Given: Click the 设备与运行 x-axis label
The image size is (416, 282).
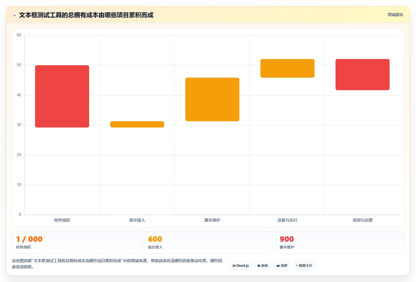Looking at the screenshot, I should click(x=287, y=220).
